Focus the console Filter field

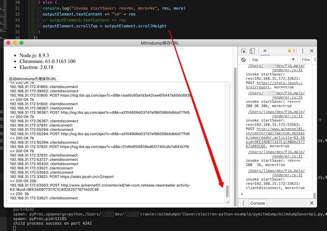point(306,60)
